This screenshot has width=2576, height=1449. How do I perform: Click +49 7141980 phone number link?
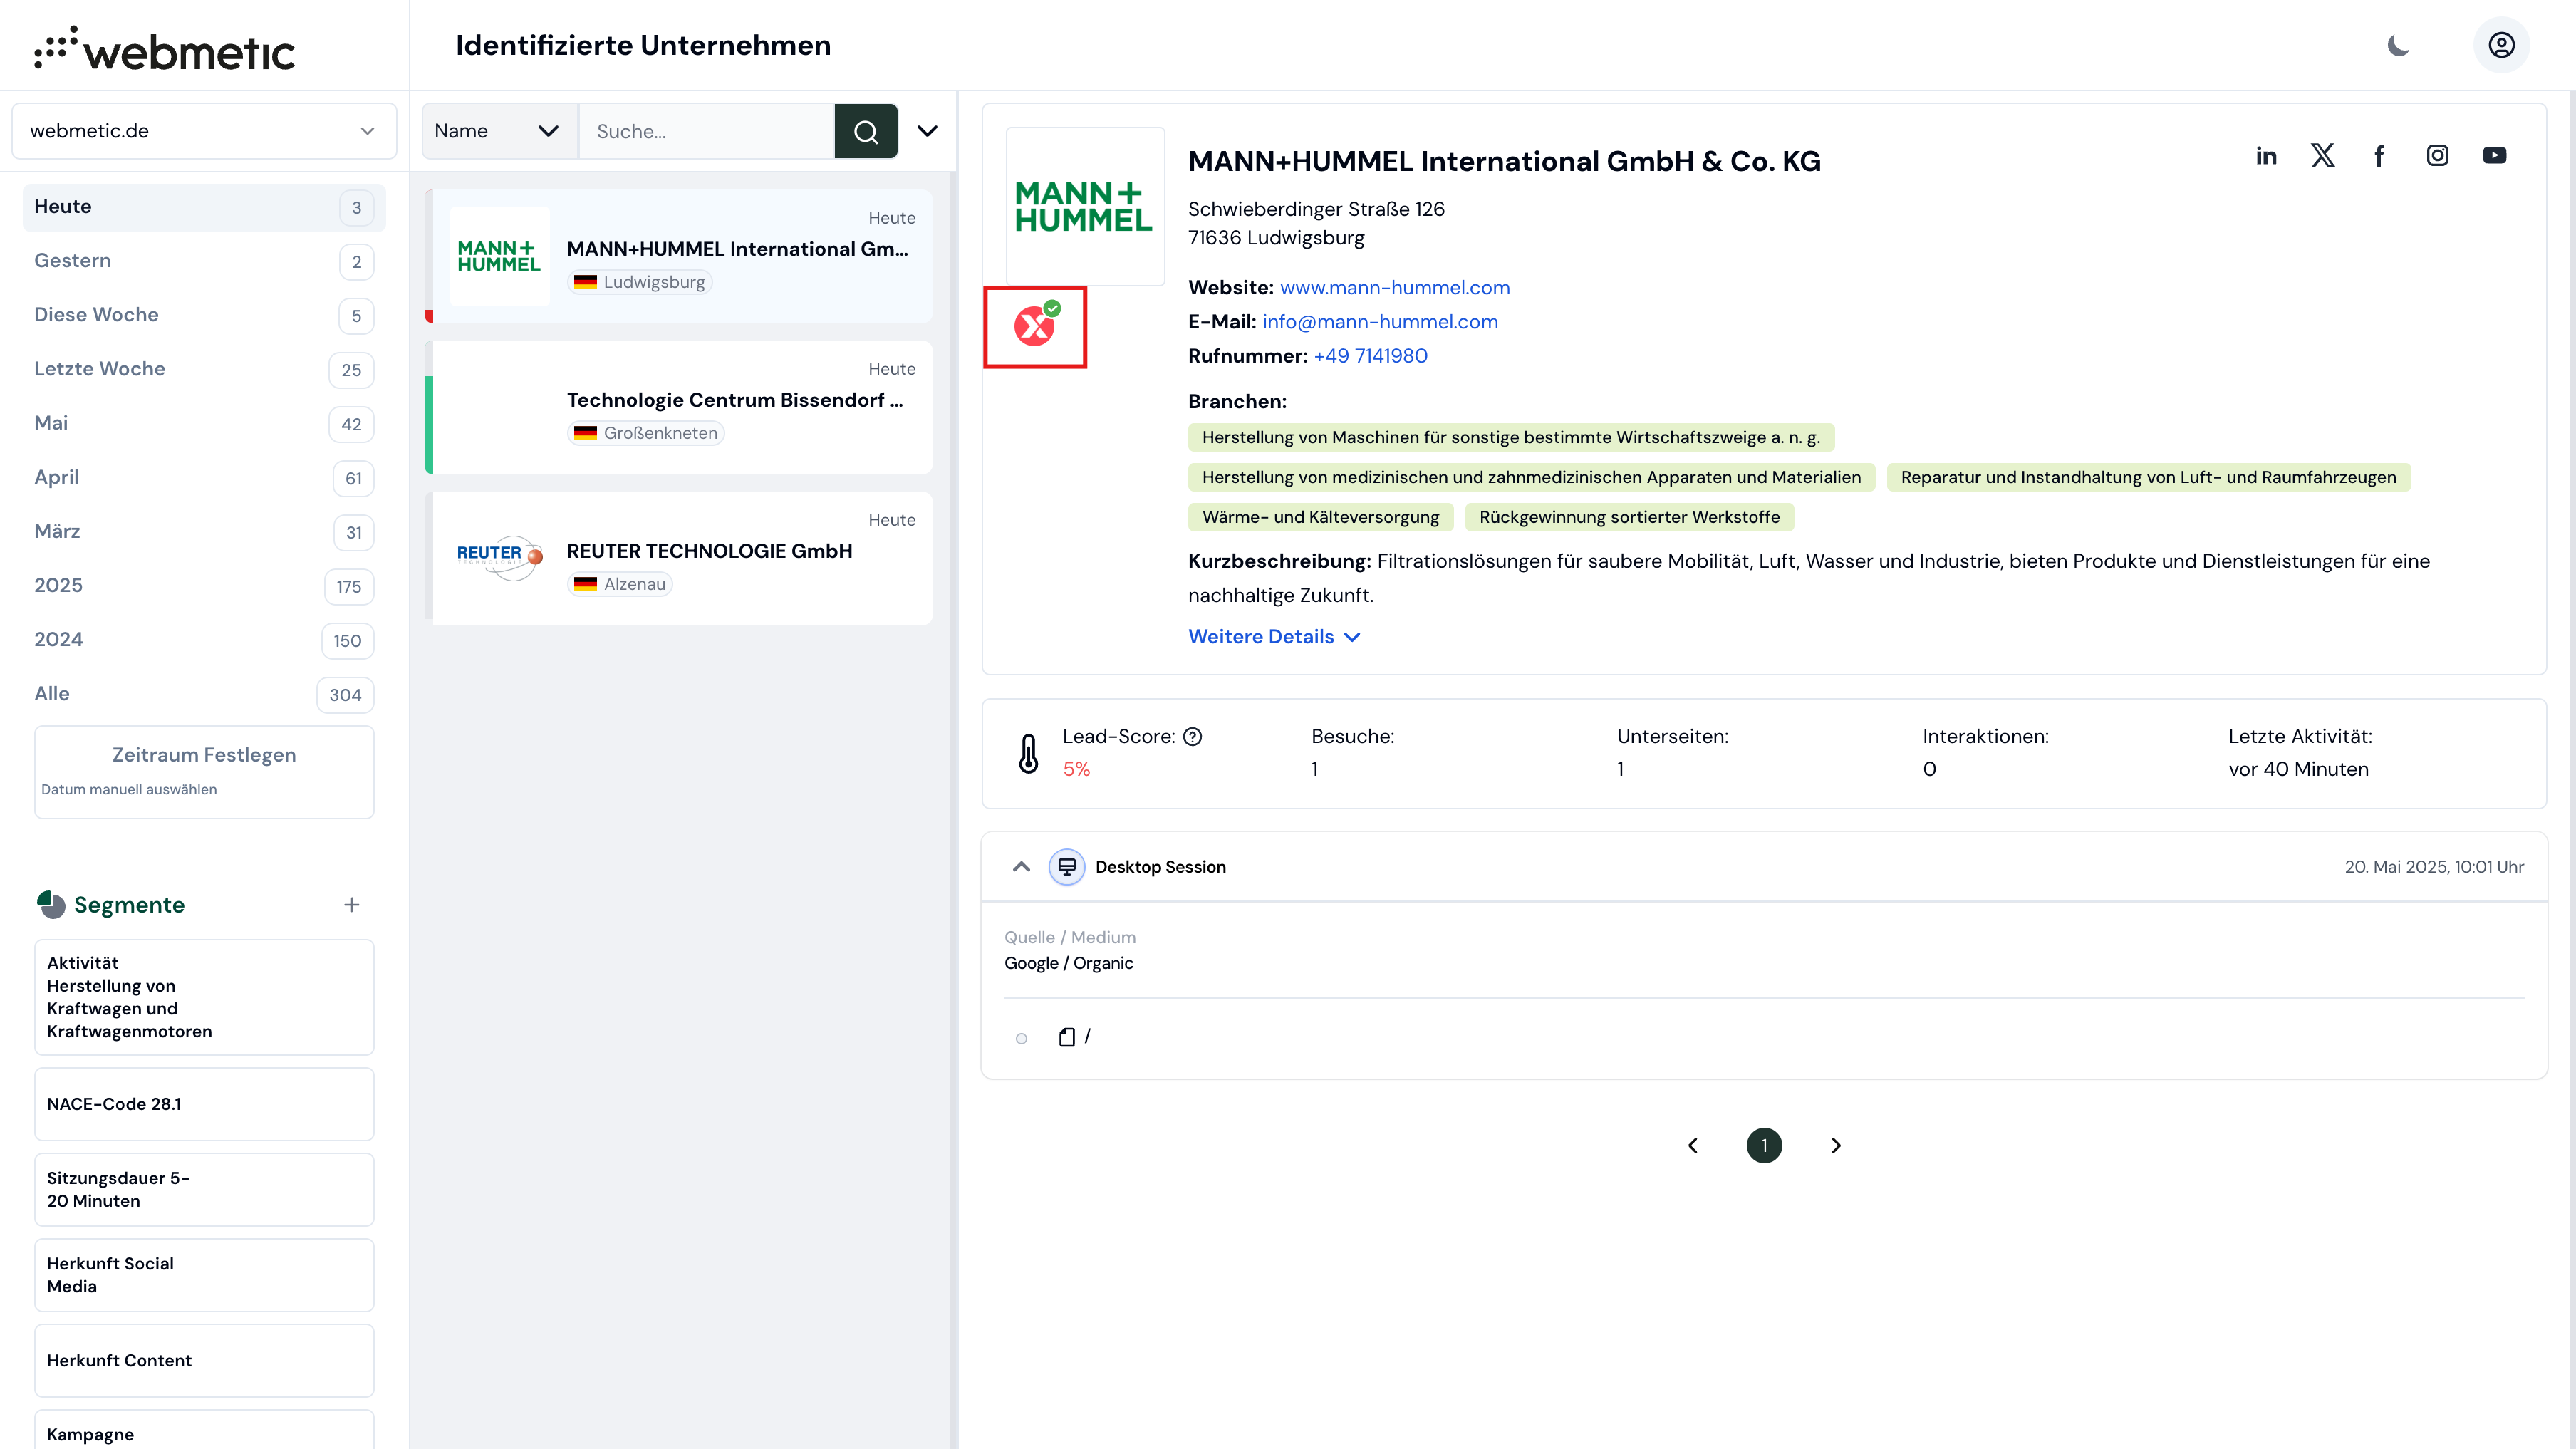[x=1370, y=356]
